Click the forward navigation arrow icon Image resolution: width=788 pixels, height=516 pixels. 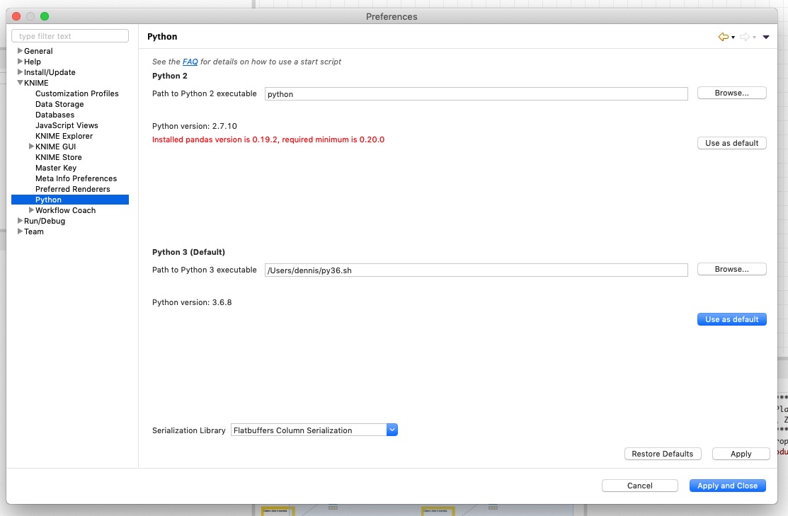click(x=744, y=37)
